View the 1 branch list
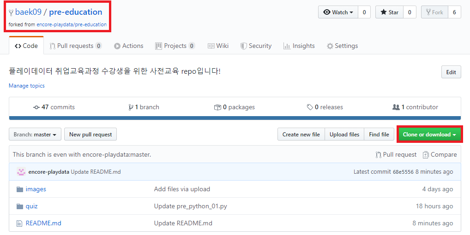 pyautogui.click(x=144, y=107)
